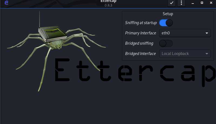Click the 'Bridged Interface' label
Screen dimensions: 216x124
[x=140, y=54]
